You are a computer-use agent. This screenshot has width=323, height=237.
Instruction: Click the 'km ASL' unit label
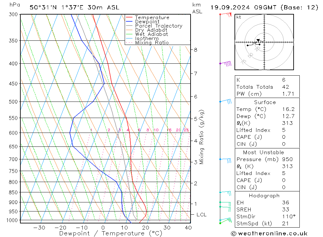pos(197,8)
